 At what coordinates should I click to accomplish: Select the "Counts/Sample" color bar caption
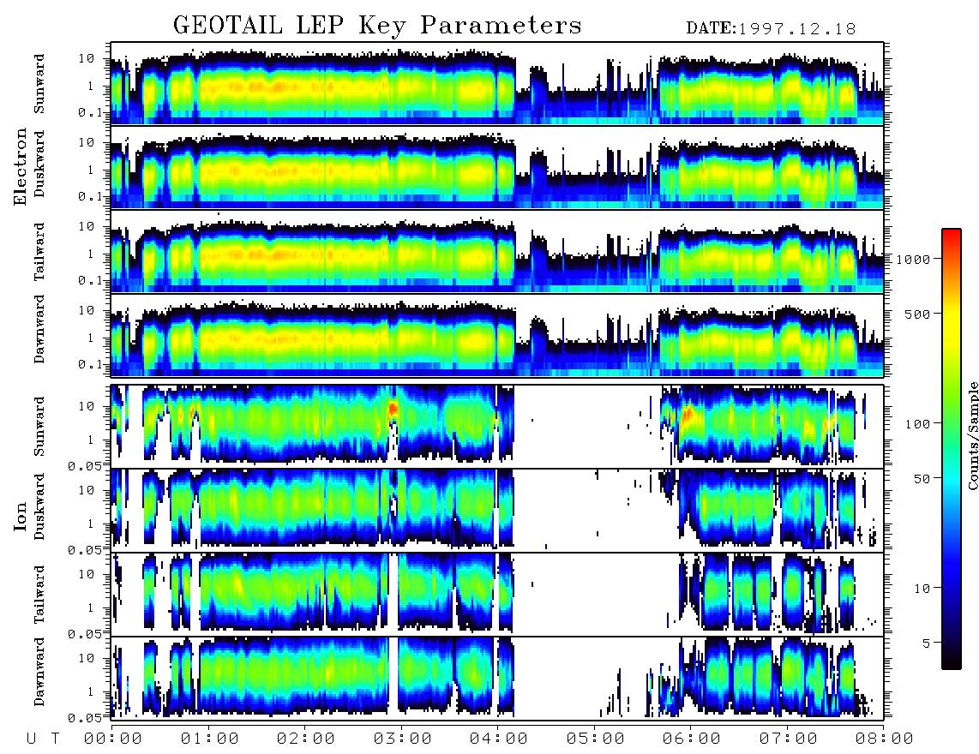(x=972, y=435)
